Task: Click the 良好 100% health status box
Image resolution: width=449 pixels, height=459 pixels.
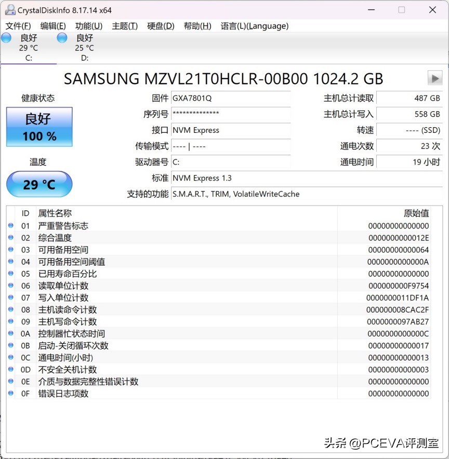Action: (39, 127)
